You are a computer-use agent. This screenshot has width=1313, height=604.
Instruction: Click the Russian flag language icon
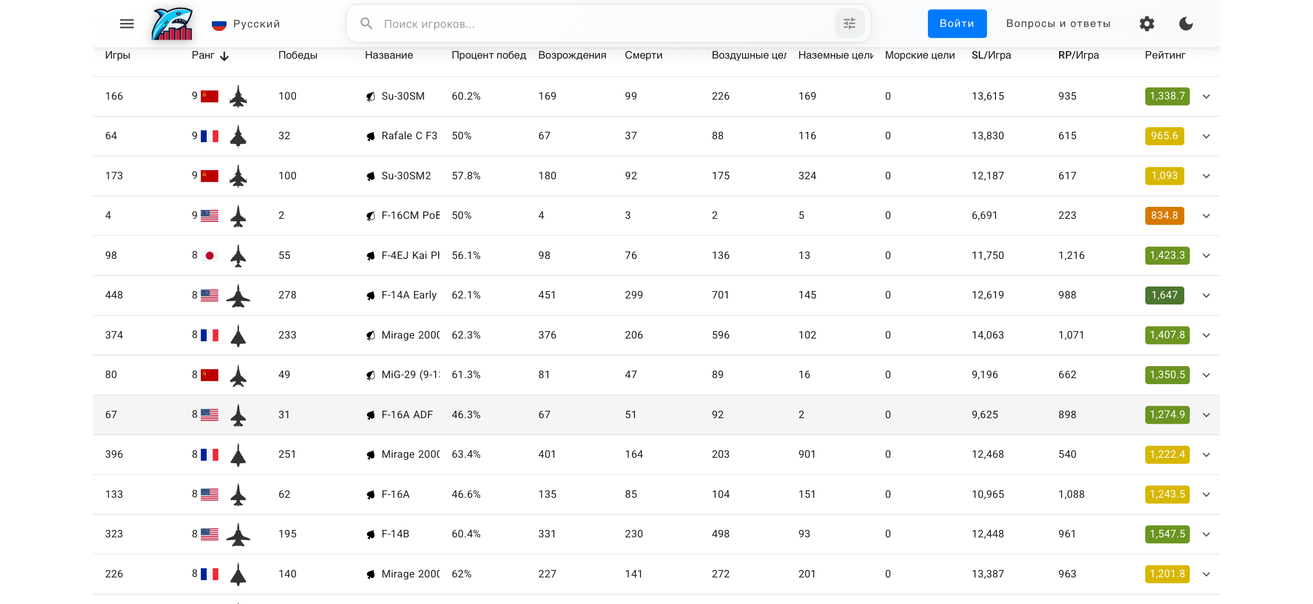[219, 24]
